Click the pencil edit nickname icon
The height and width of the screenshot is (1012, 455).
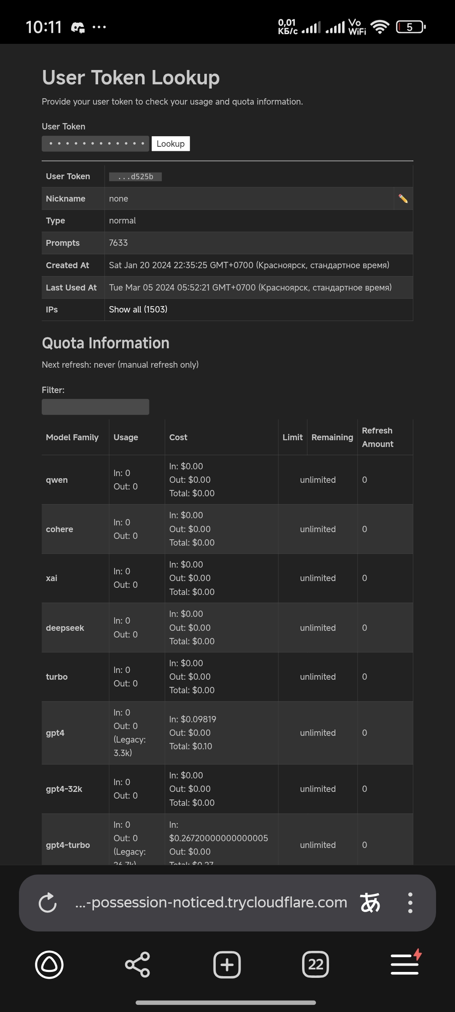[403, 199]
